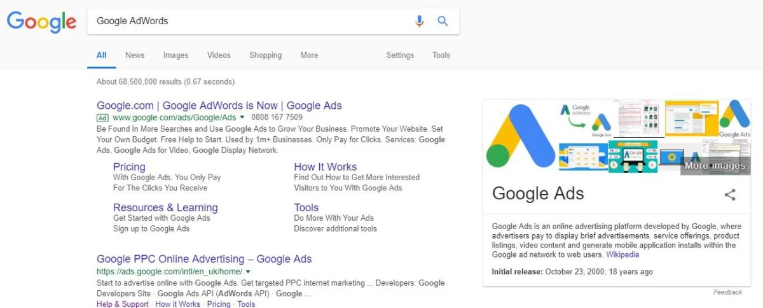The width and height of the screenshot is (763, 308).
Task: Click the Google Ads panel title
Action: (538, 193)
